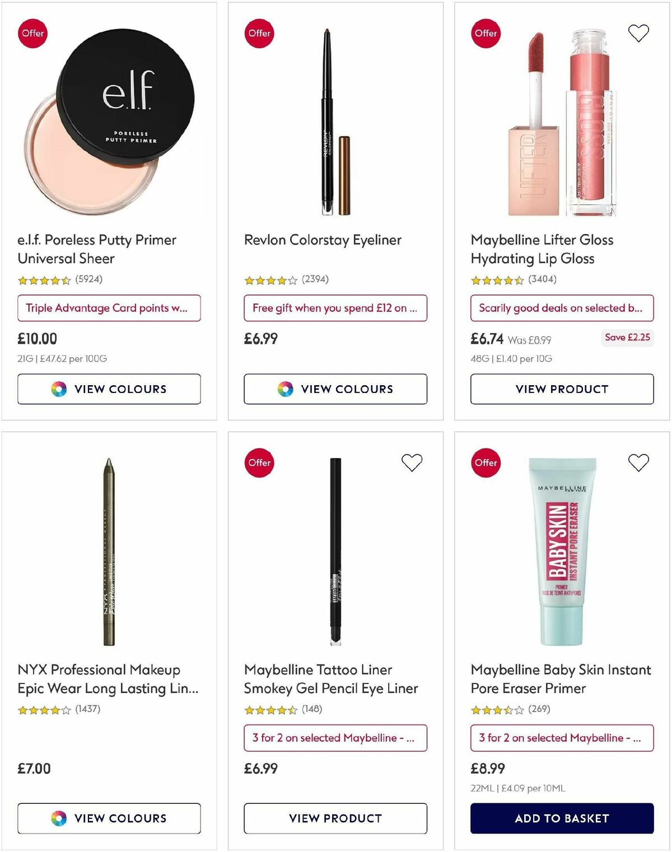Click the Offer badge on Maybelline Baby Skin Primer
672x852 pixels.
[486, 463]
